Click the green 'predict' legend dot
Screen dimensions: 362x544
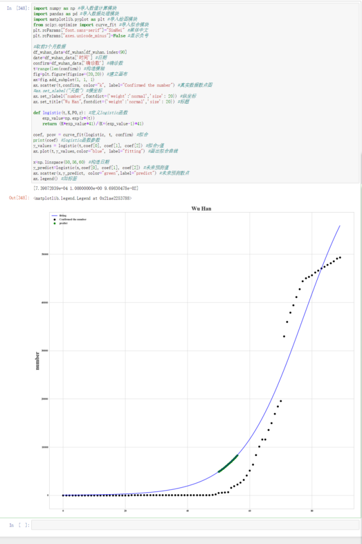54,224
